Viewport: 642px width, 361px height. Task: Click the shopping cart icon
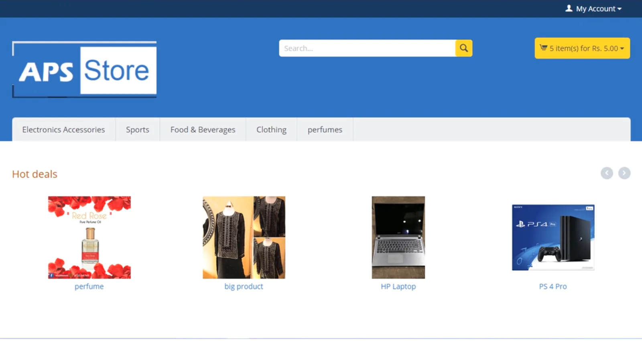[543, 48]
